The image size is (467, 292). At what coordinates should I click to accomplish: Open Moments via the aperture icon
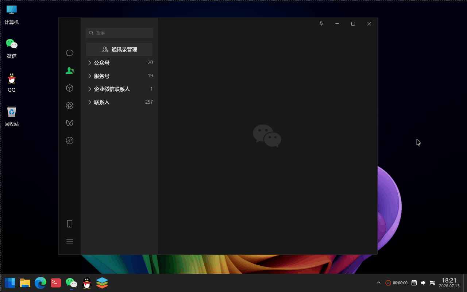(x=70, y=105)
